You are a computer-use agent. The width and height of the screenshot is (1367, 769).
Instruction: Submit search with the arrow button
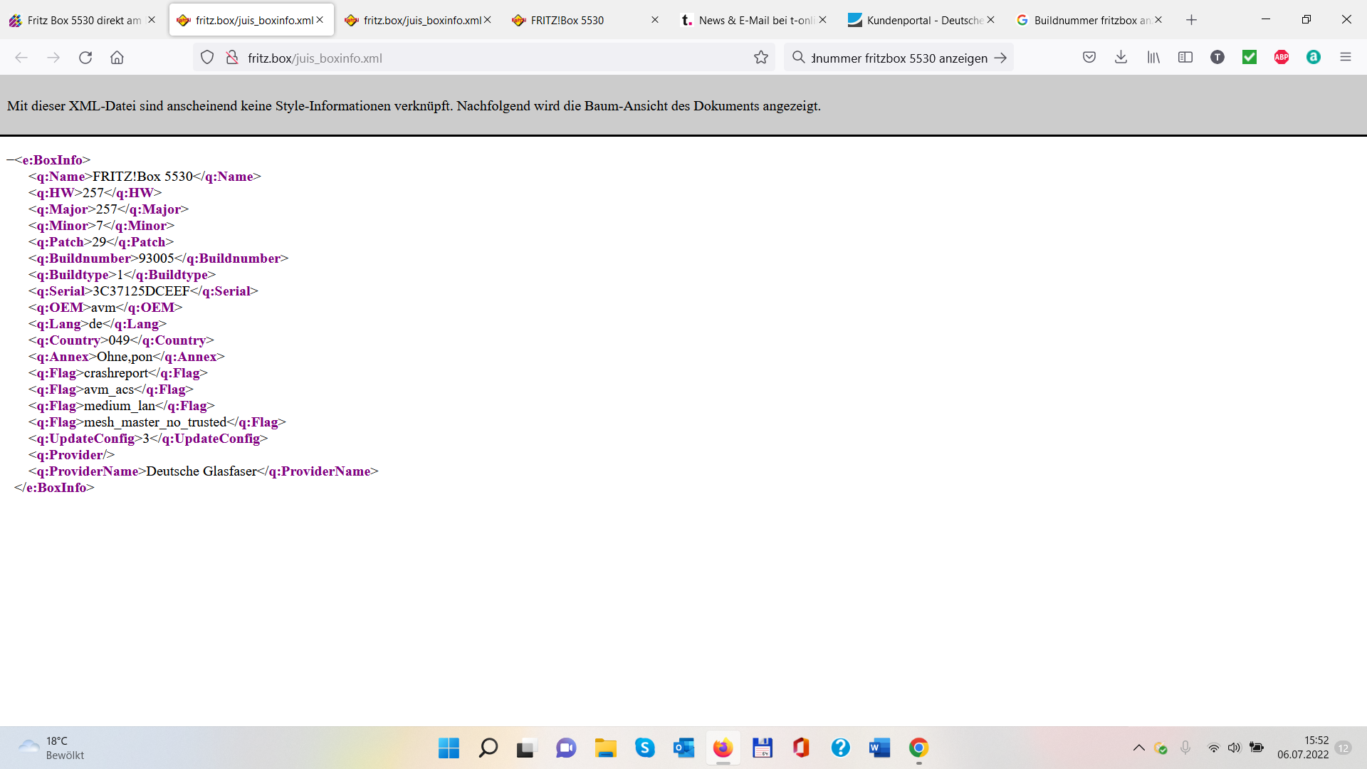click(x=1000, y=58)
